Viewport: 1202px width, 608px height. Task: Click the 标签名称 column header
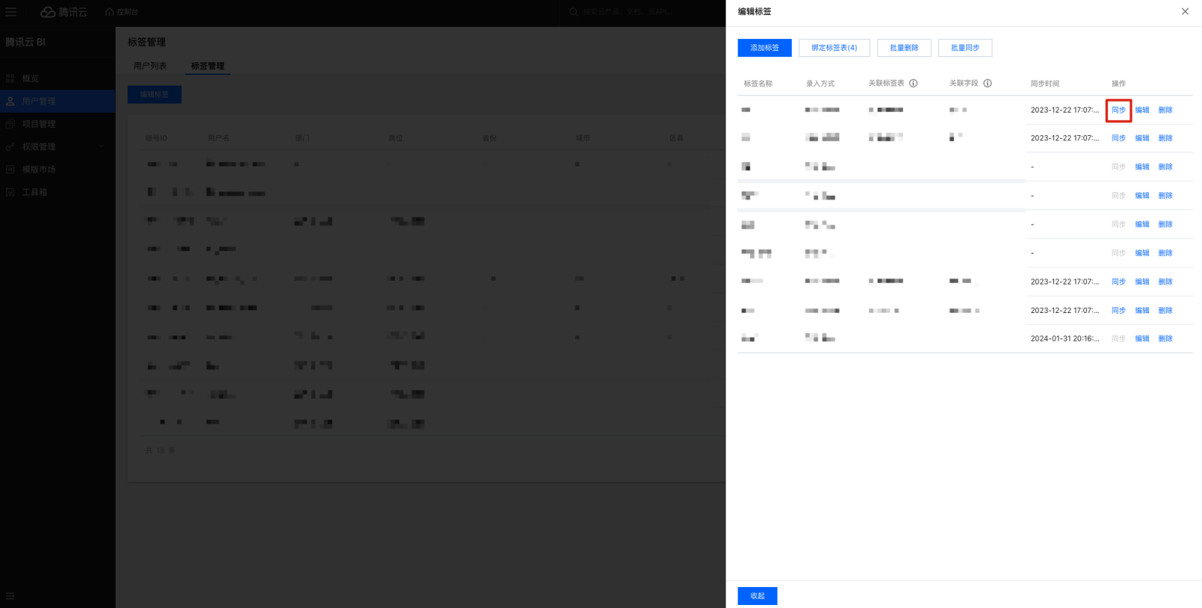click(758, 83)
